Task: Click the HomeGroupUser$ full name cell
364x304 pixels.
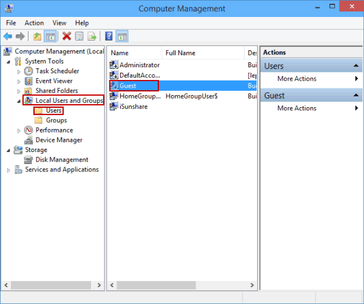Action: pos(192,96)
